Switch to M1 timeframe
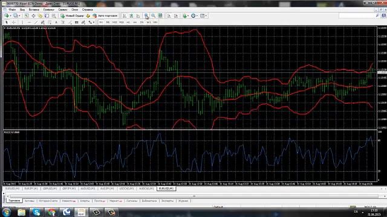The width and height of the screenshot is (387, 217). [x=101, y=22]
